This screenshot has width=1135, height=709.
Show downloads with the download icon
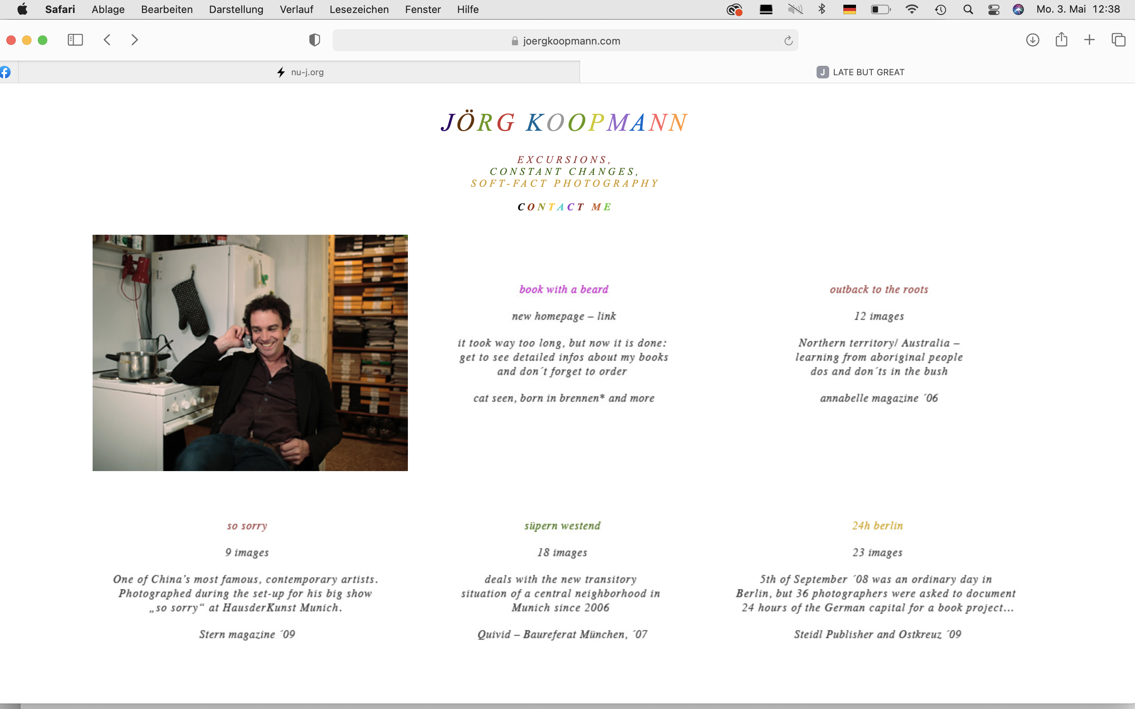1032,40
